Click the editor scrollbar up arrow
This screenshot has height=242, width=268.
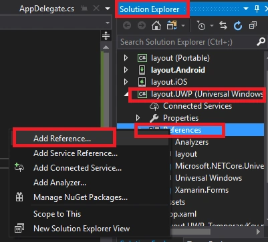coord(106,47)
